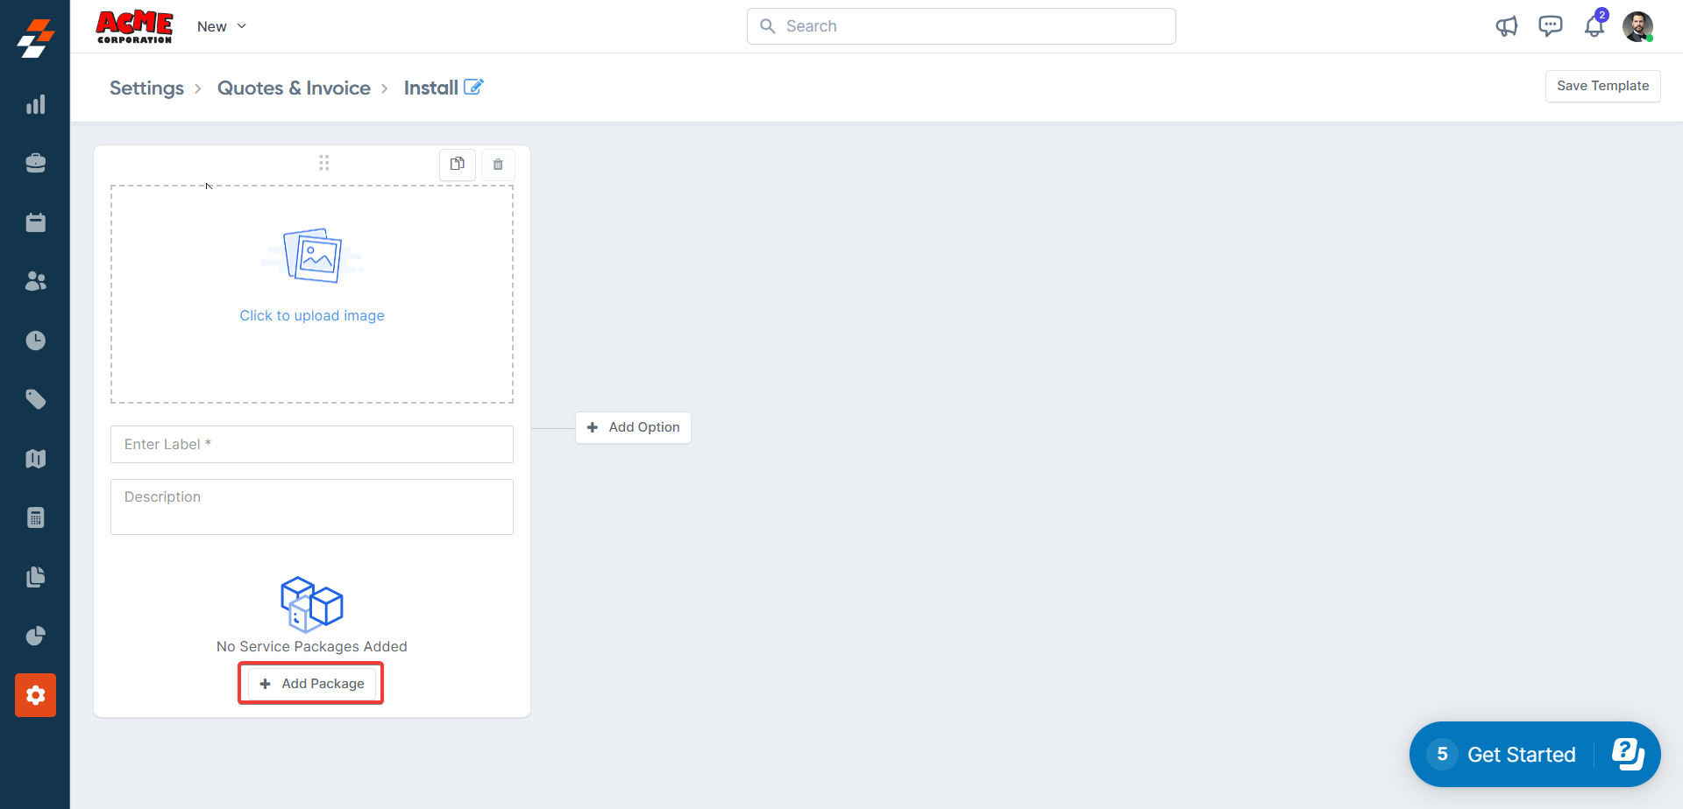Click to upload image area
Viewport: 1683px width, 809px height.
click(312, 294)
